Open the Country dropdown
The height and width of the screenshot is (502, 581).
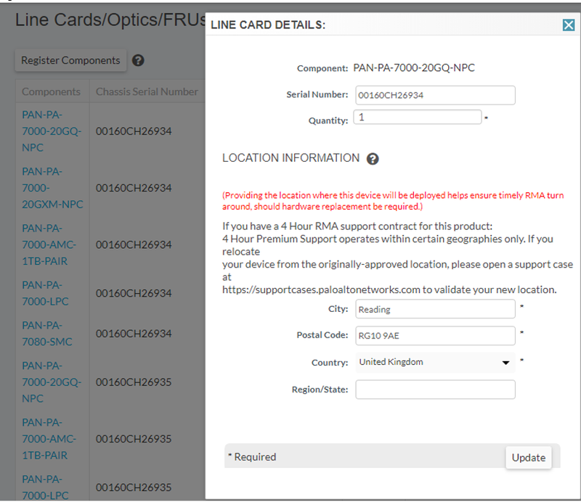point(435,362)
